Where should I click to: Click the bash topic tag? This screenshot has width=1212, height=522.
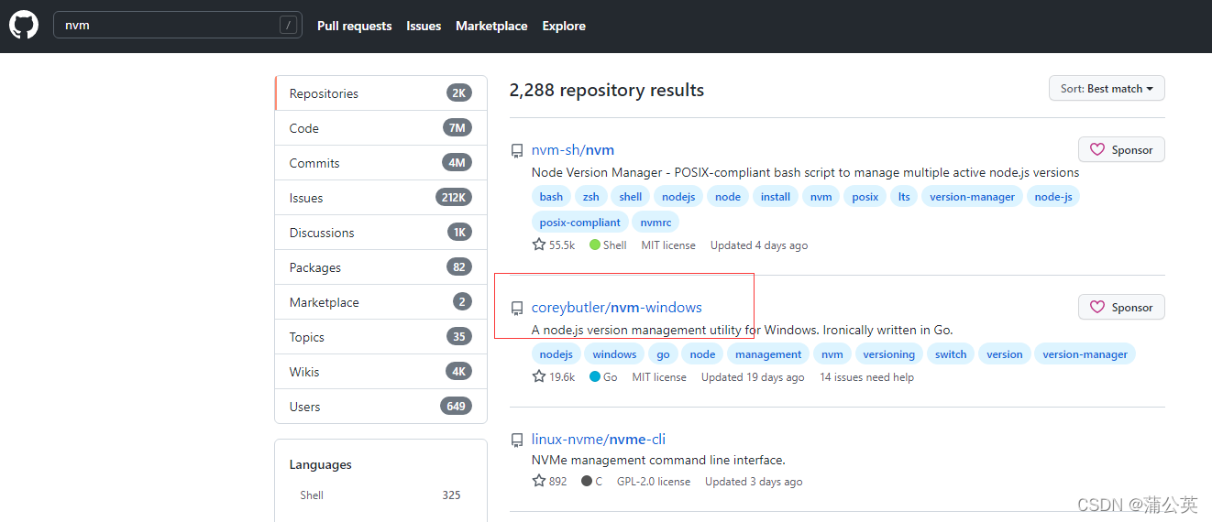[x=551, y=197]
